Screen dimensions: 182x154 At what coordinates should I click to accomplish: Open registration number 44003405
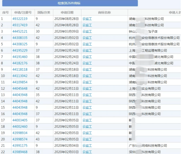20,120
